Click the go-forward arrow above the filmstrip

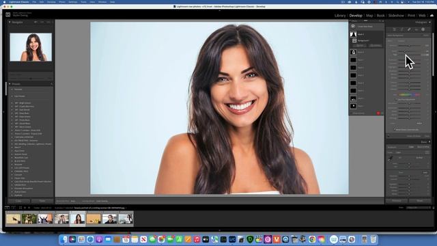29,208
